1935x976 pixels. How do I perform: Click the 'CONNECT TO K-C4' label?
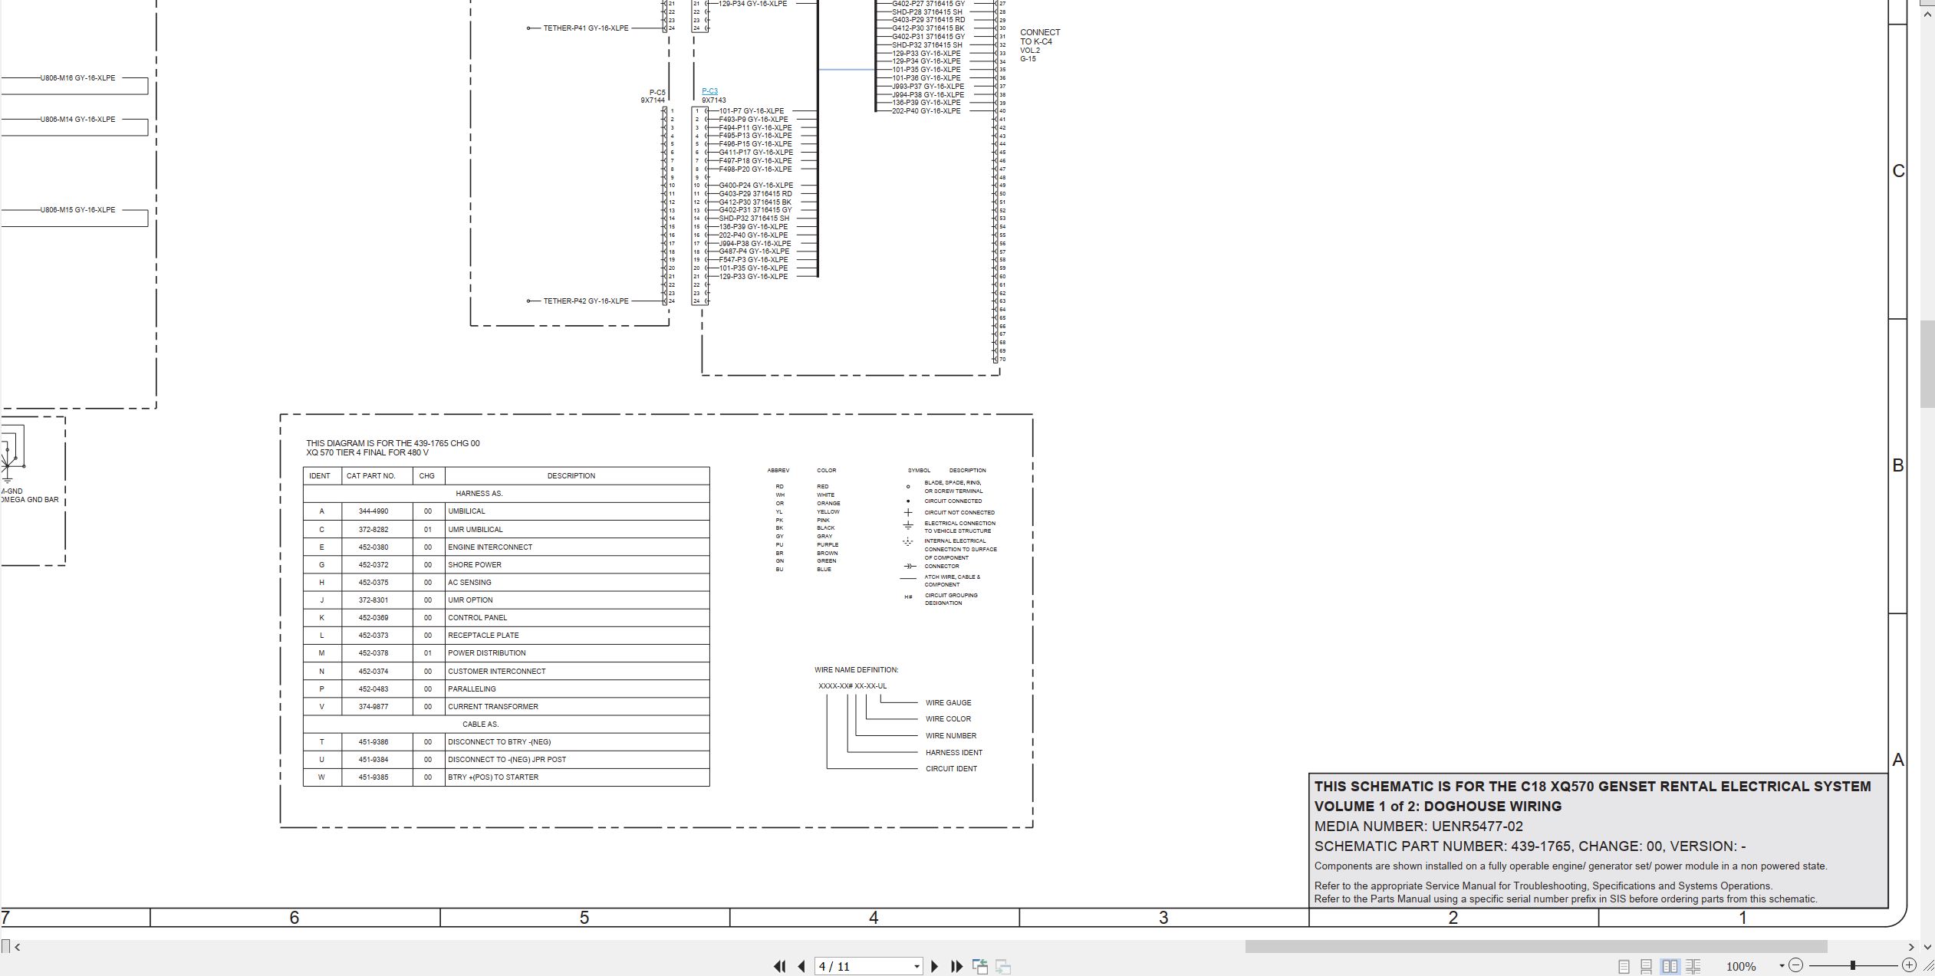click(1040, 37)
